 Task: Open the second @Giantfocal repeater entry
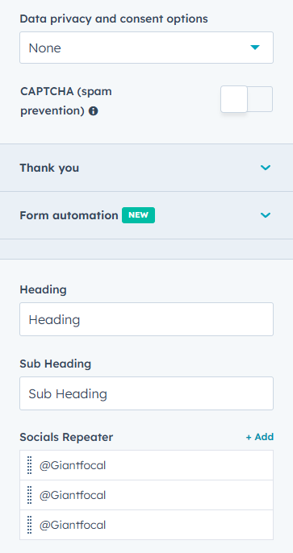pos(147,495)
